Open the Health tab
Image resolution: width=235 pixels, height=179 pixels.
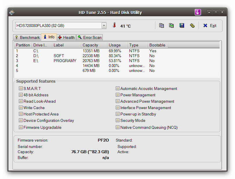[x=66, y=37]
